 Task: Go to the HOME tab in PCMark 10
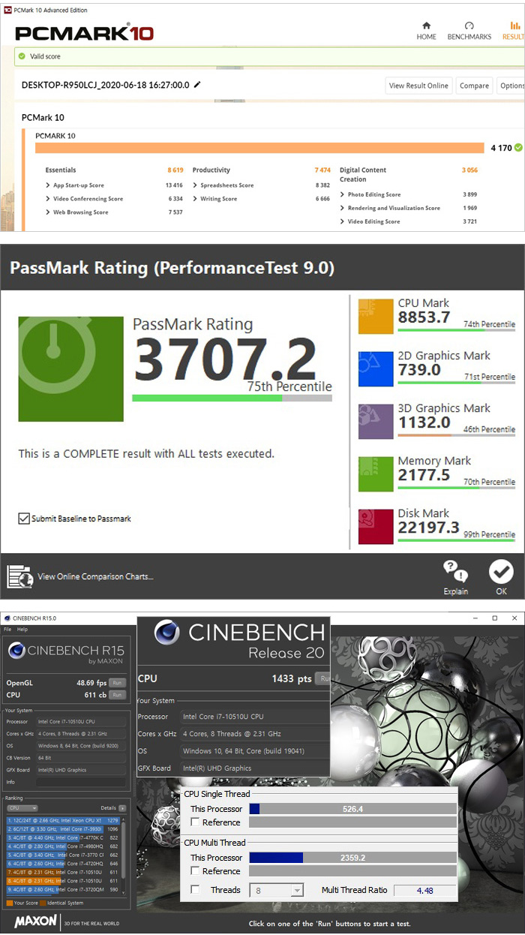pos(427,32)
